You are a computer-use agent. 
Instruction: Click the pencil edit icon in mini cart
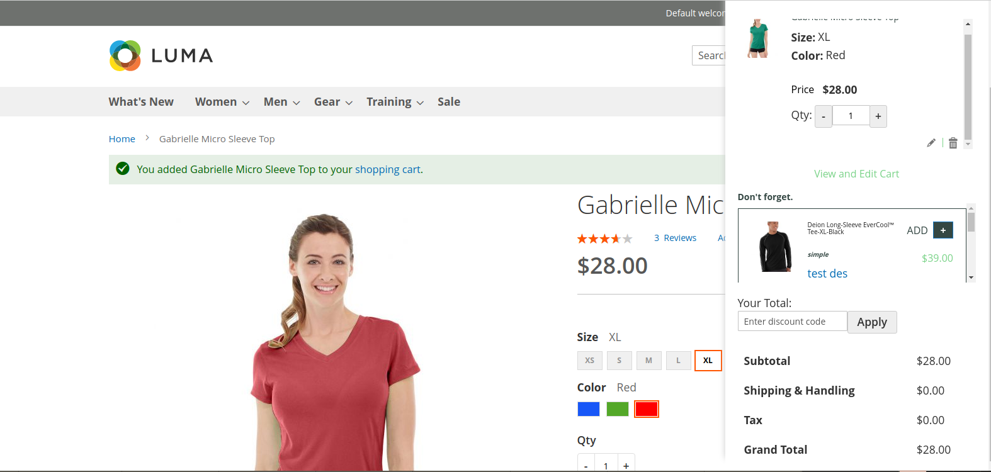tap(931, 143)
